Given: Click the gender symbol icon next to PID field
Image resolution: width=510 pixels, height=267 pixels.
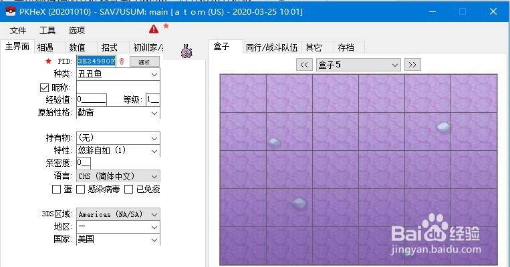Looking at the screenshot, I should click(x=122, y=61).
